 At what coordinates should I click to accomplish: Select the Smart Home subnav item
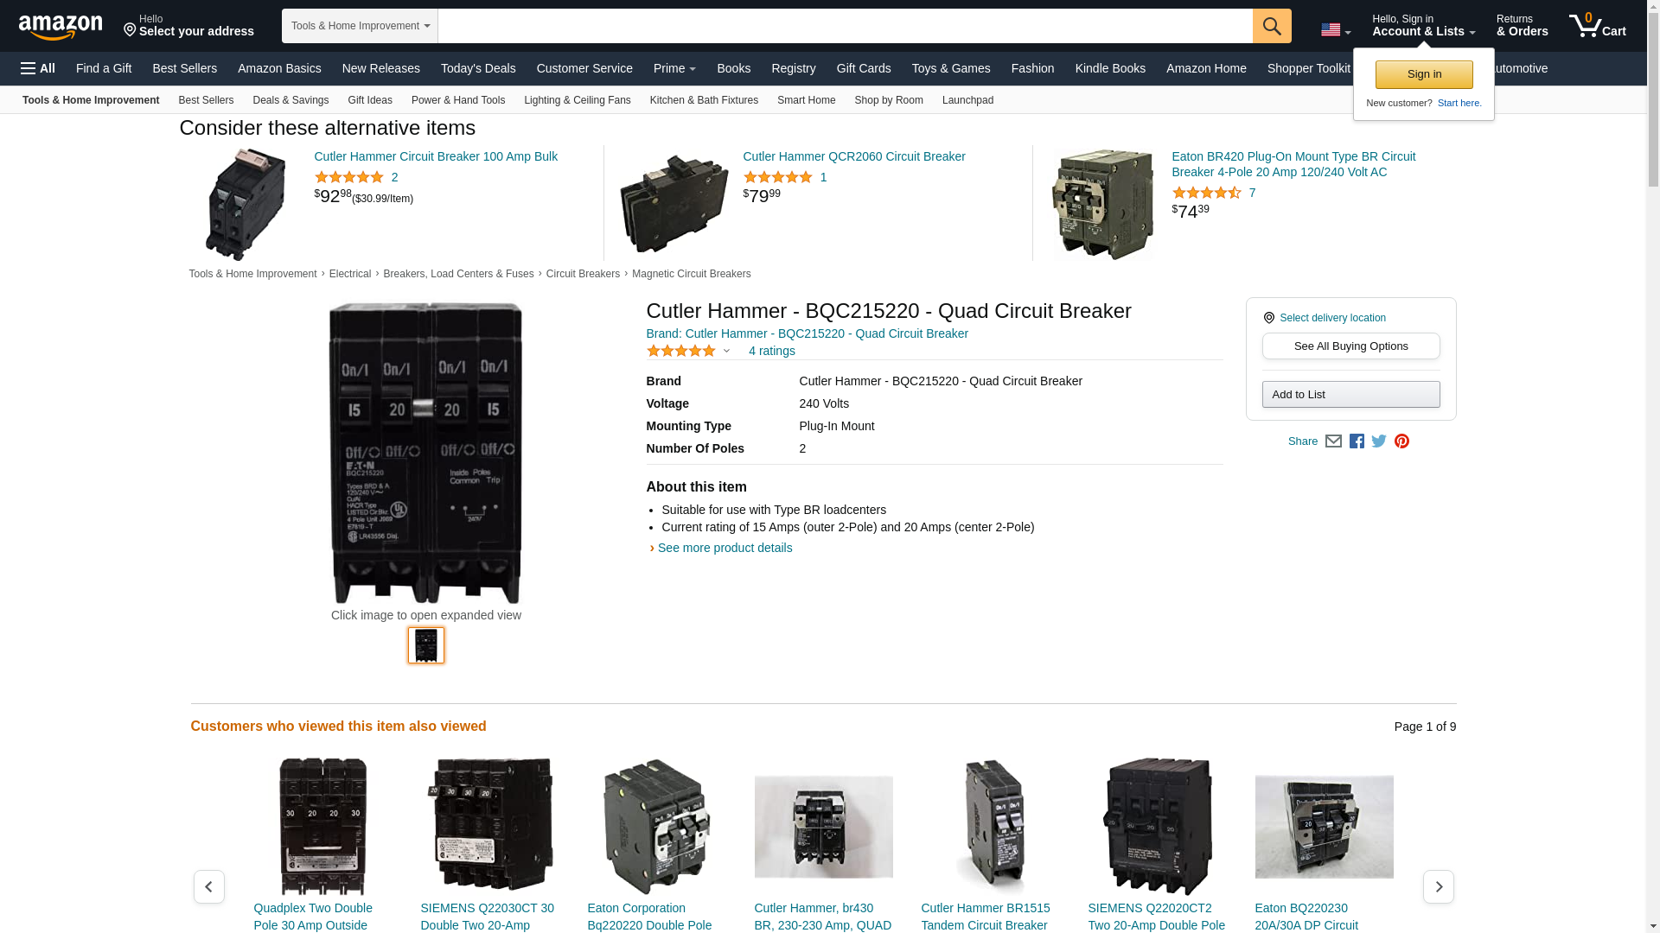tap(806, 100)
